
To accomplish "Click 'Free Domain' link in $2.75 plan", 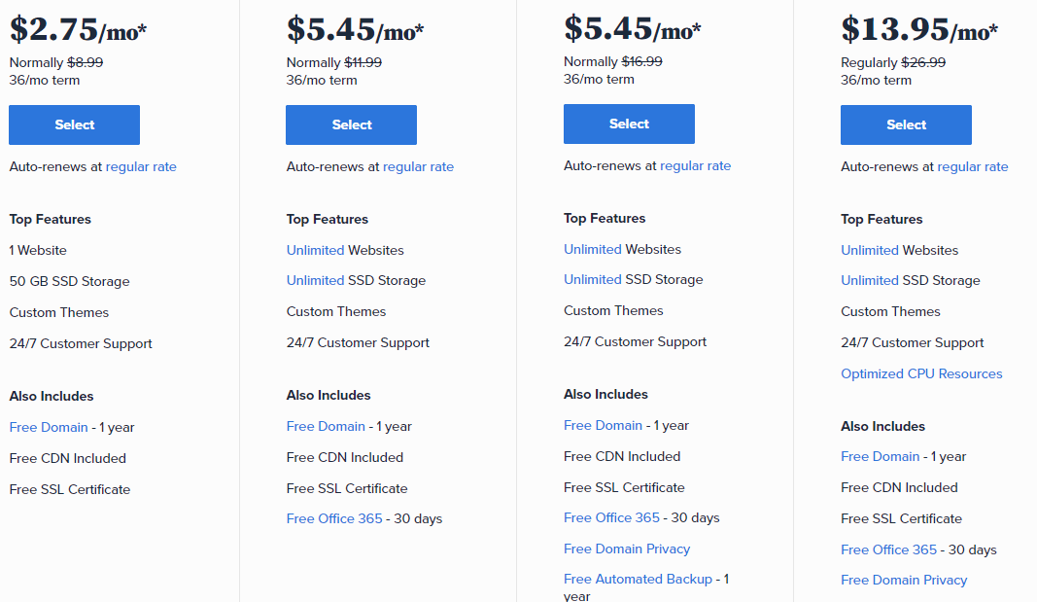I will point(49,428).
